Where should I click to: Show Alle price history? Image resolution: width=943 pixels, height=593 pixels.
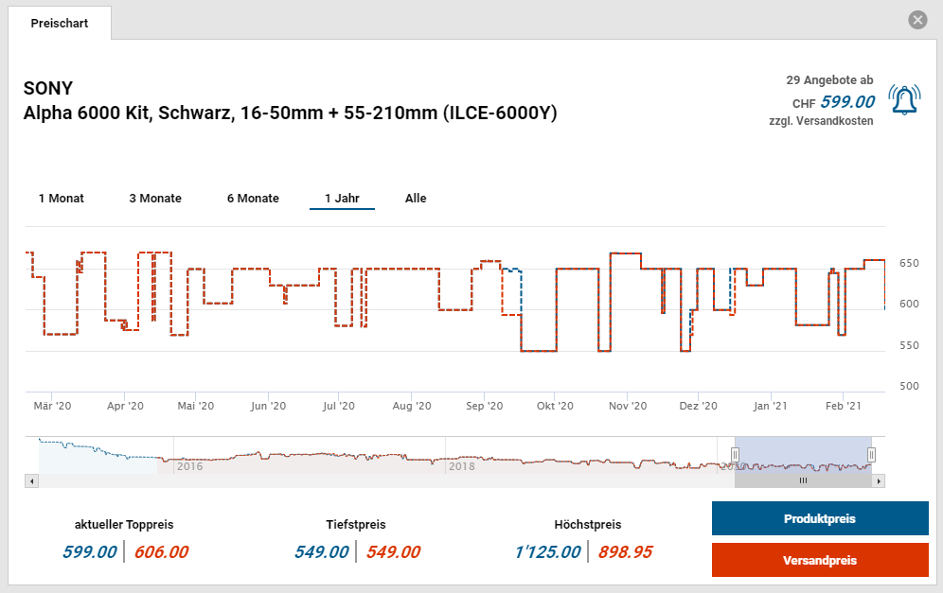[x=416, y=199]
